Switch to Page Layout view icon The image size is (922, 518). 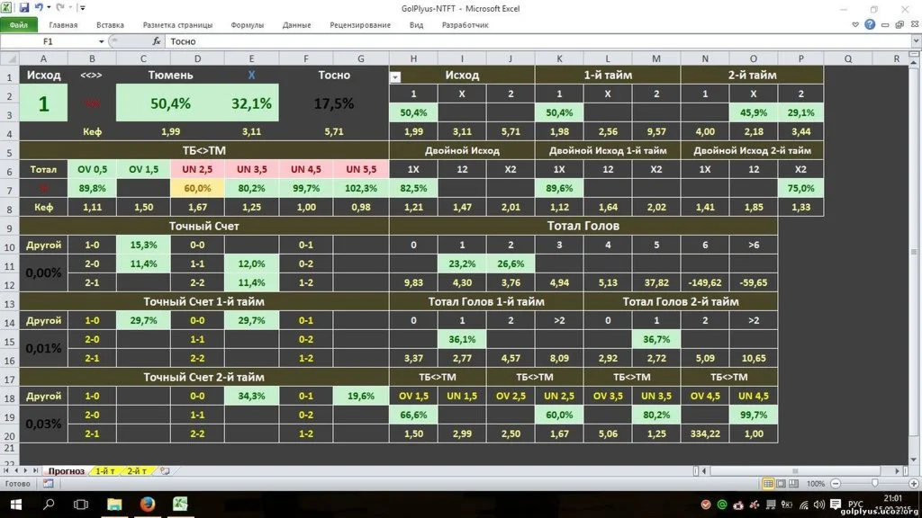coord(781,483)
